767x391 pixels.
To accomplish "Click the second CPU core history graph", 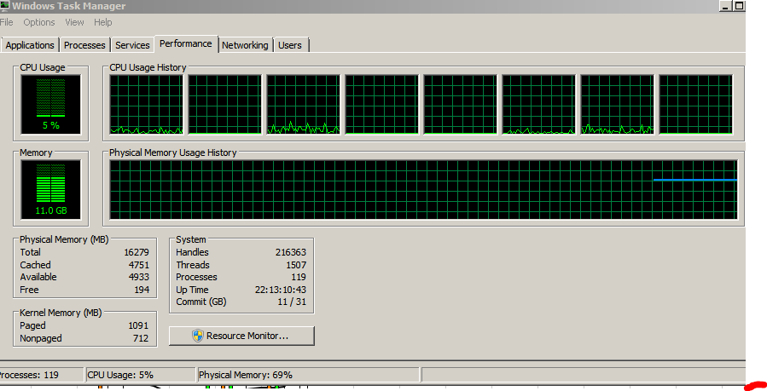I will point(225,105).
